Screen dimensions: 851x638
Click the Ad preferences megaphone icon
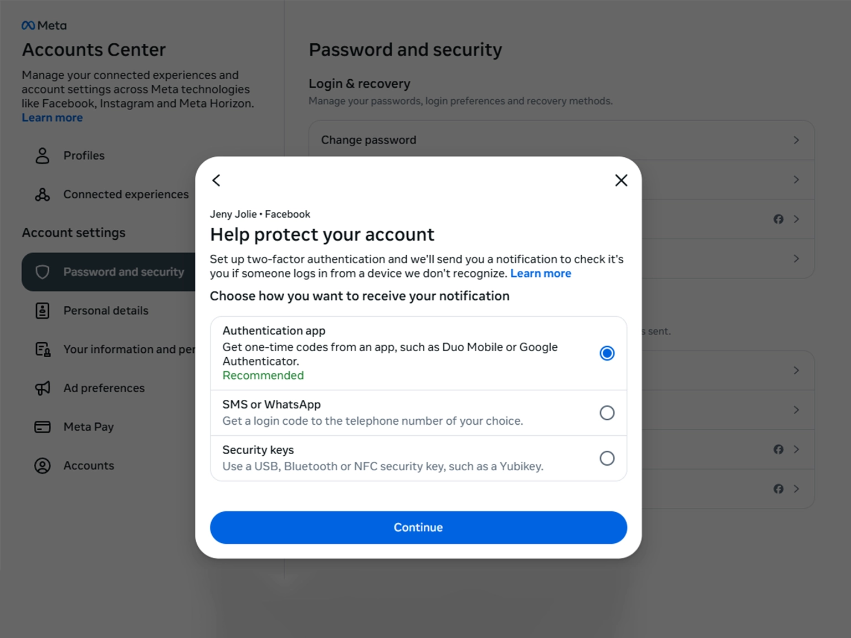click(x=42, y=388)
